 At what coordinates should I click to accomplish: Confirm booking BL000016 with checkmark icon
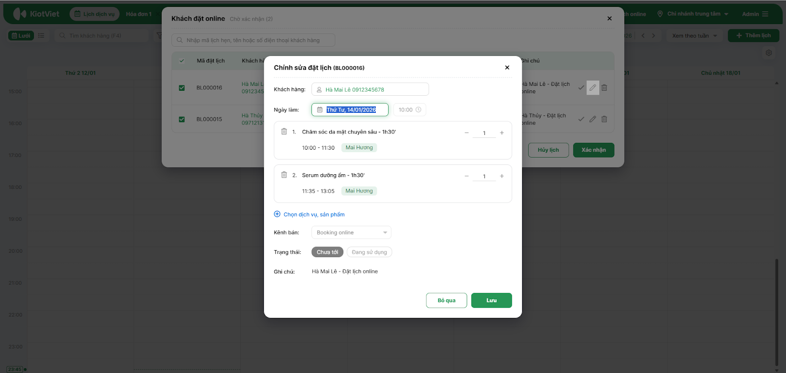[x=581, y=88]
